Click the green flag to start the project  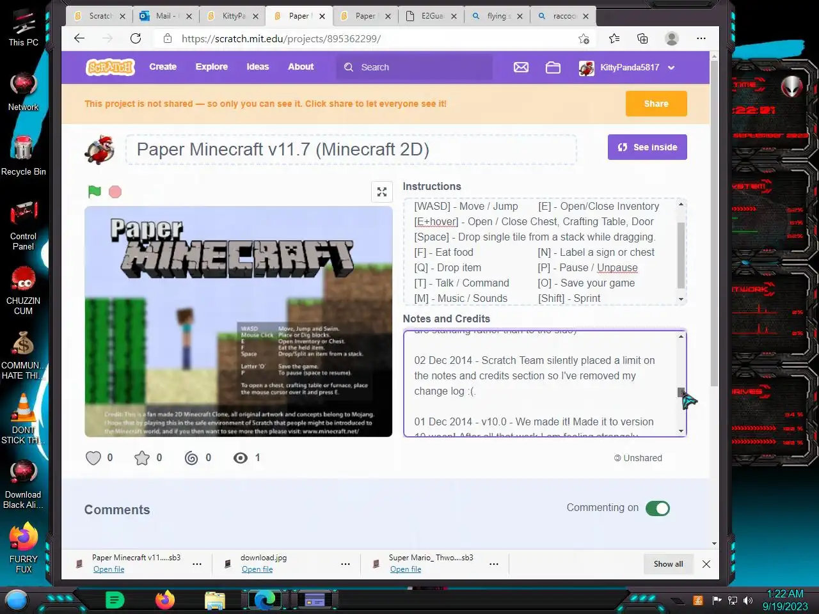point(95,191)
